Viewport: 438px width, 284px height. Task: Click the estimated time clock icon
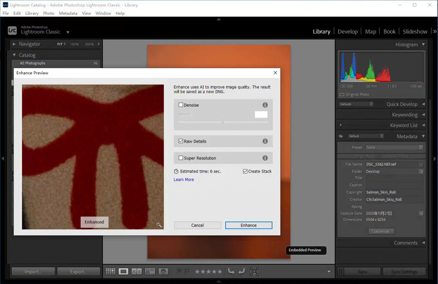176,171
